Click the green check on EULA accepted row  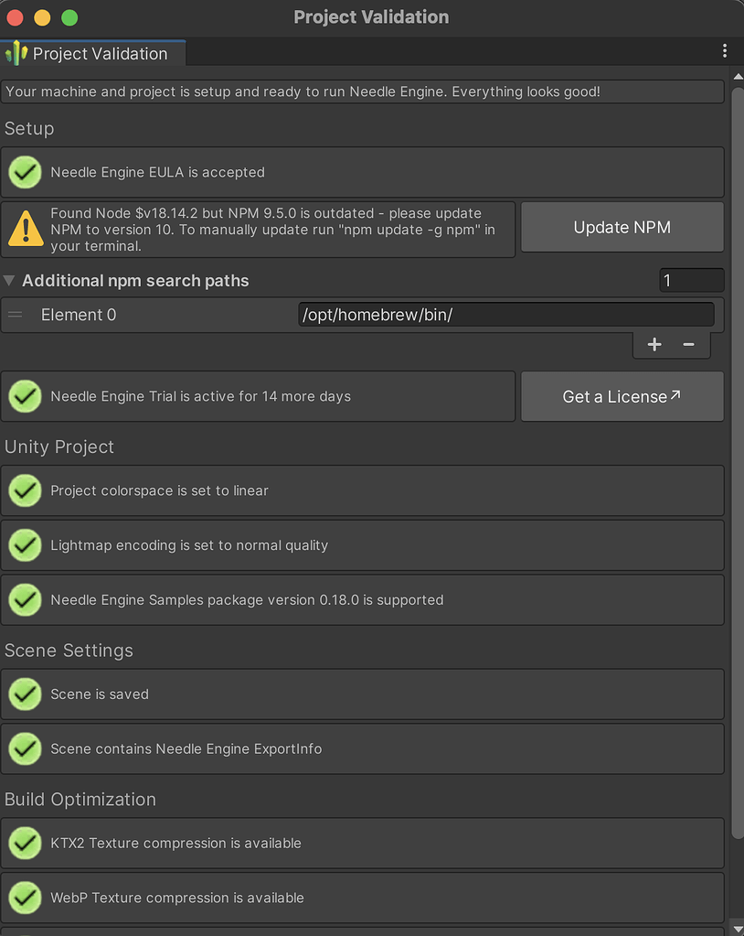coord(25,172)
